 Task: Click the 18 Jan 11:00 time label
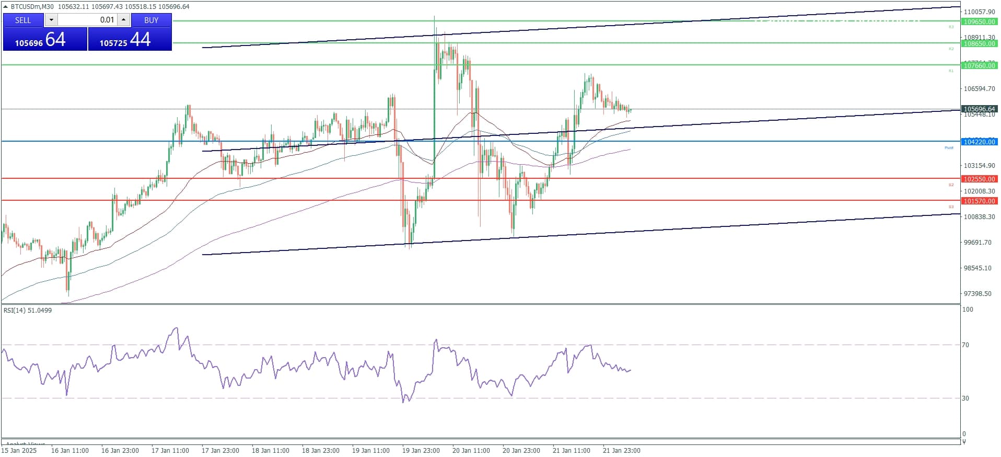point(271,451)
